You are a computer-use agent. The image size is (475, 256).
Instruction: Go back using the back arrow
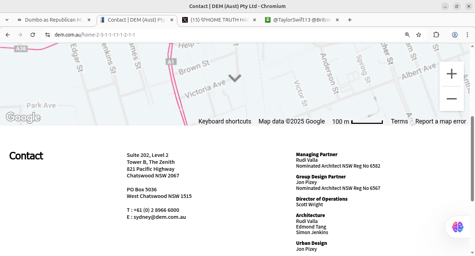coord(8,35)
